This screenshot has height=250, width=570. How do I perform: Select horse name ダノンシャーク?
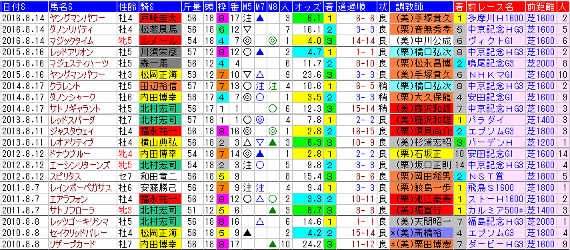72,97
